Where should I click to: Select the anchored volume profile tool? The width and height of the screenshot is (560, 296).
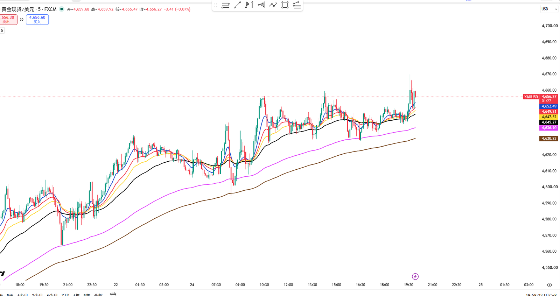[261, 5]
